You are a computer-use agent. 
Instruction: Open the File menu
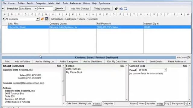[4, 3]
